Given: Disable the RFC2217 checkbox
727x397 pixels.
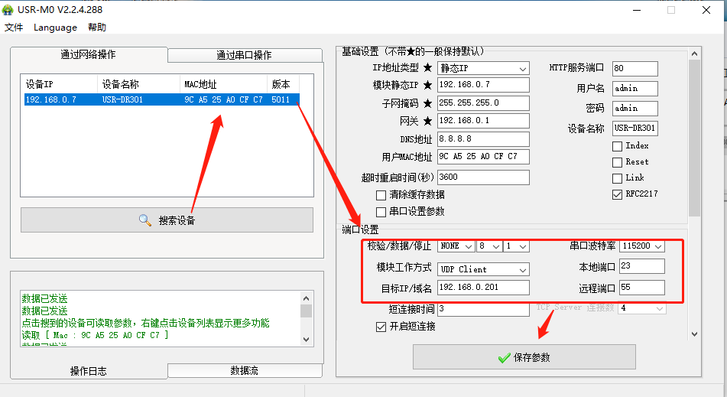Looking at the screenshot, I should [617, 194].
